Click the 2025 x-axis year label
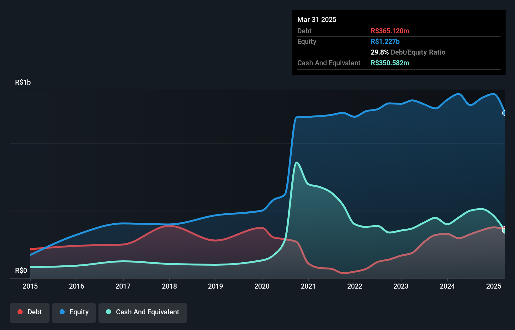The width and height of the screenshot is (515, 330). click(x=494, y=286)
